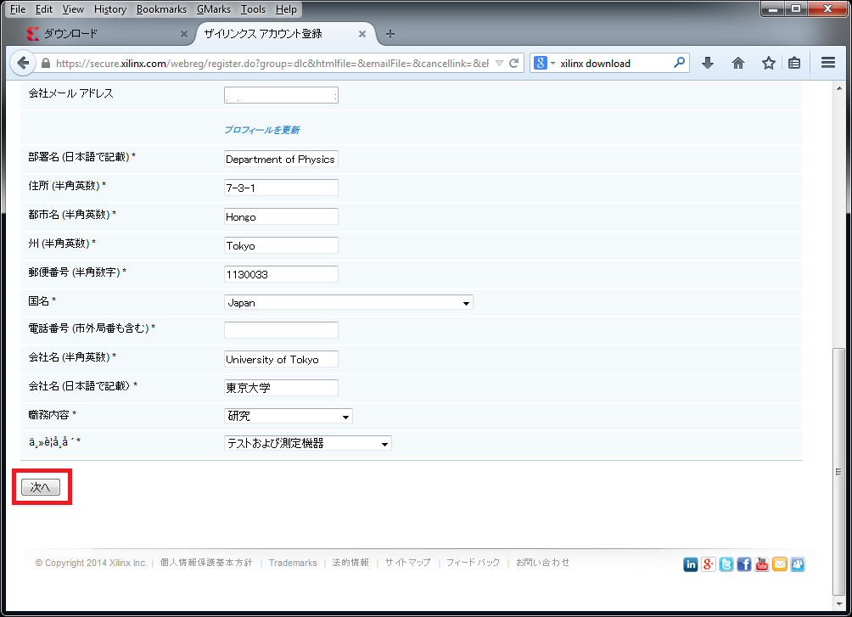Click the 会社メール アドレス input field

point(281,95)
